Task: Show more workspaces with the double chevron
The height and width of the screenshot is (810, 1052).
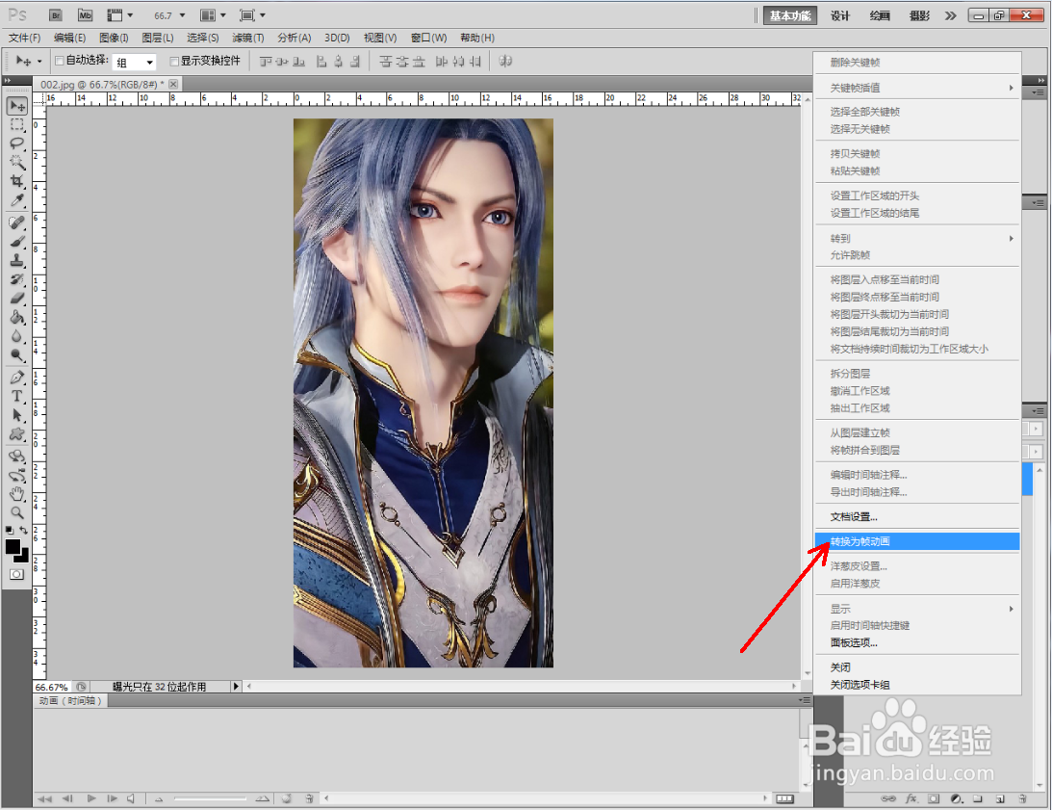Action: [x=950, y=15]
